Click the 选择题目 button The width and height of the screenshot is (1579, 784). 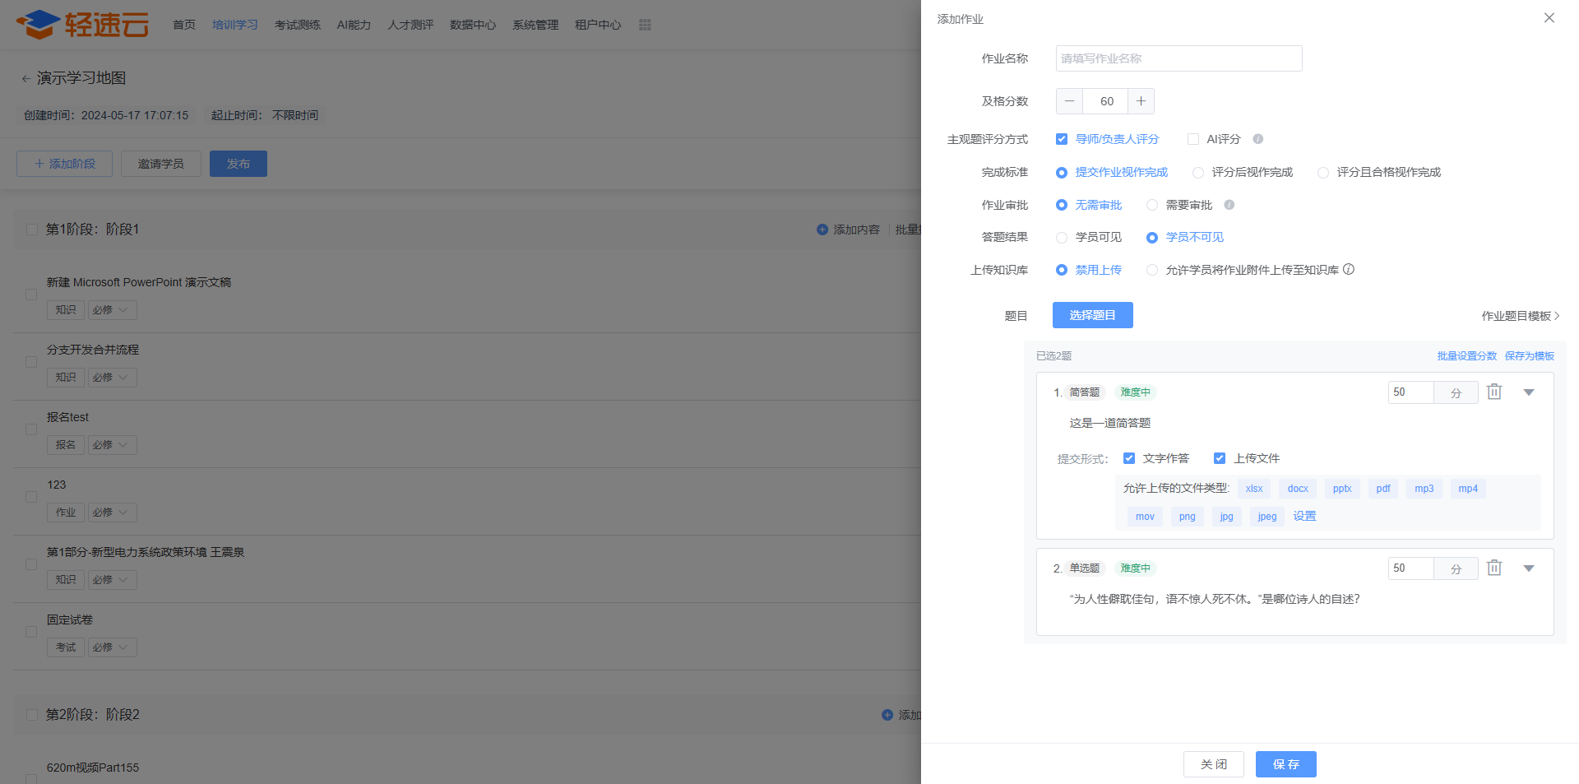pos(1092,315)
